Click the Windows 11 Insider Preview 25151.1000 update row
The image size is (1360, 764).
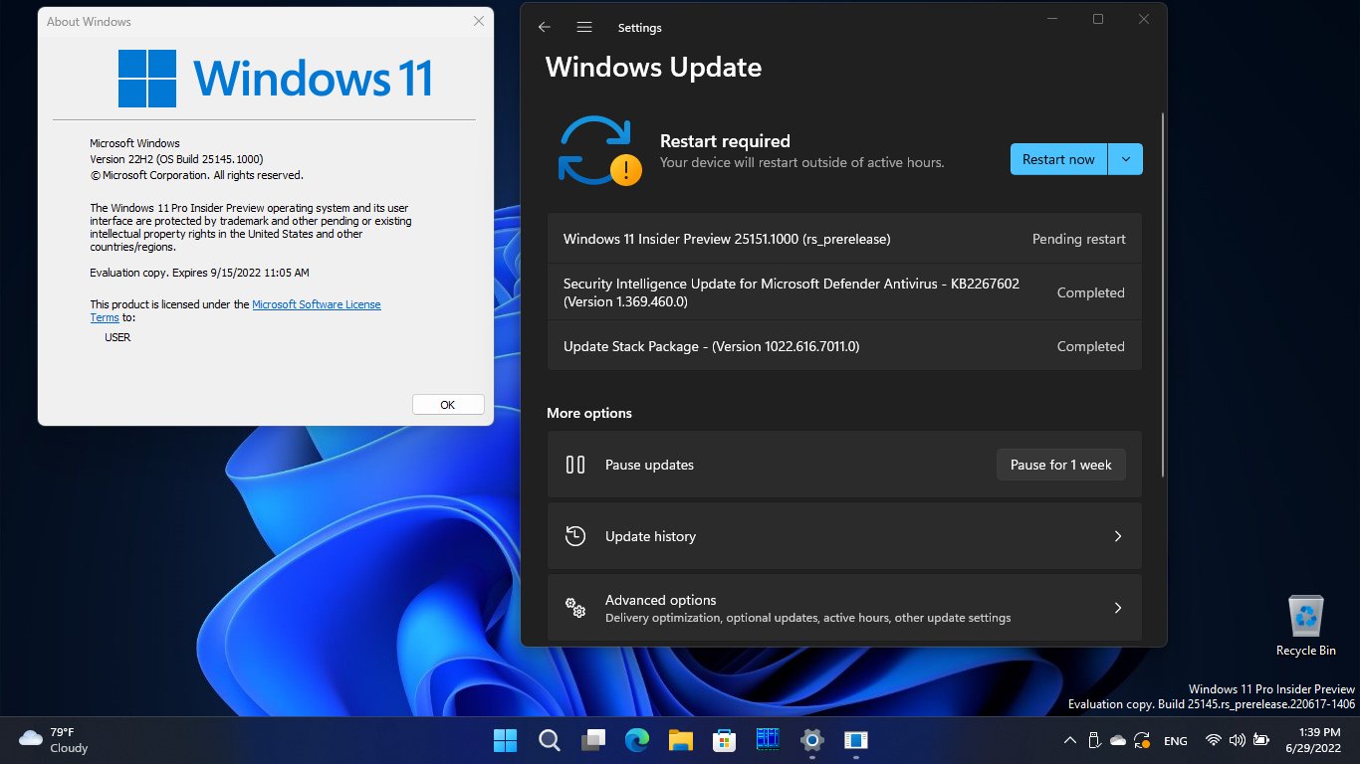coord(844,239)
